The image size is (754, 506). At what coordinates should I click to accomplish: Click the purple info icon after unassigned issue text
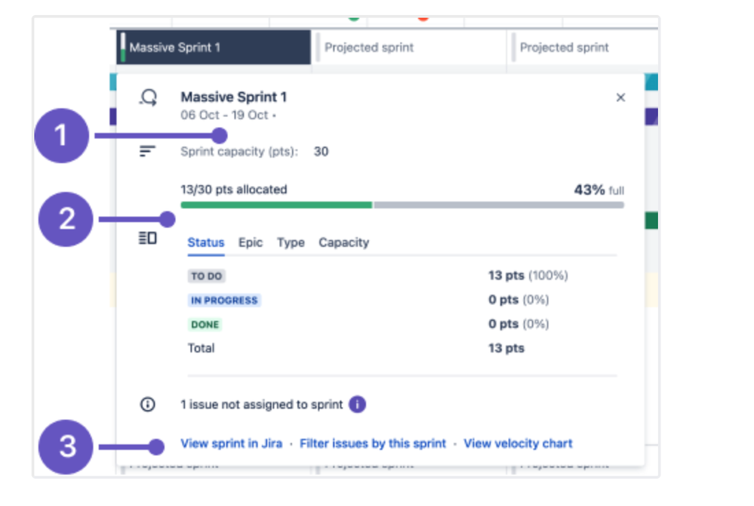[358, 405]
